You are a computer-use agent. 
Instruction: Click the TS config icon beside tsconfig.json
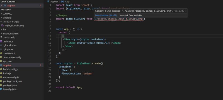[x=1, y=89]
